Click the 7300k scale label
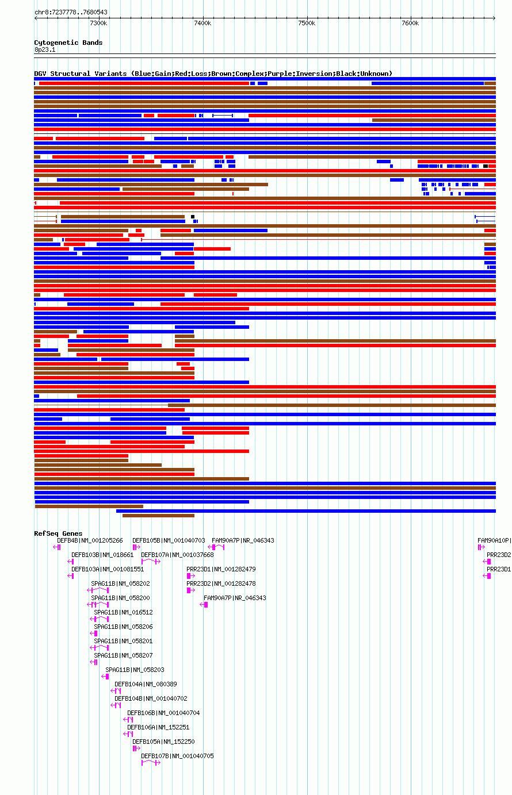Viewport: 512px width, 795px height. coord(98,23)
